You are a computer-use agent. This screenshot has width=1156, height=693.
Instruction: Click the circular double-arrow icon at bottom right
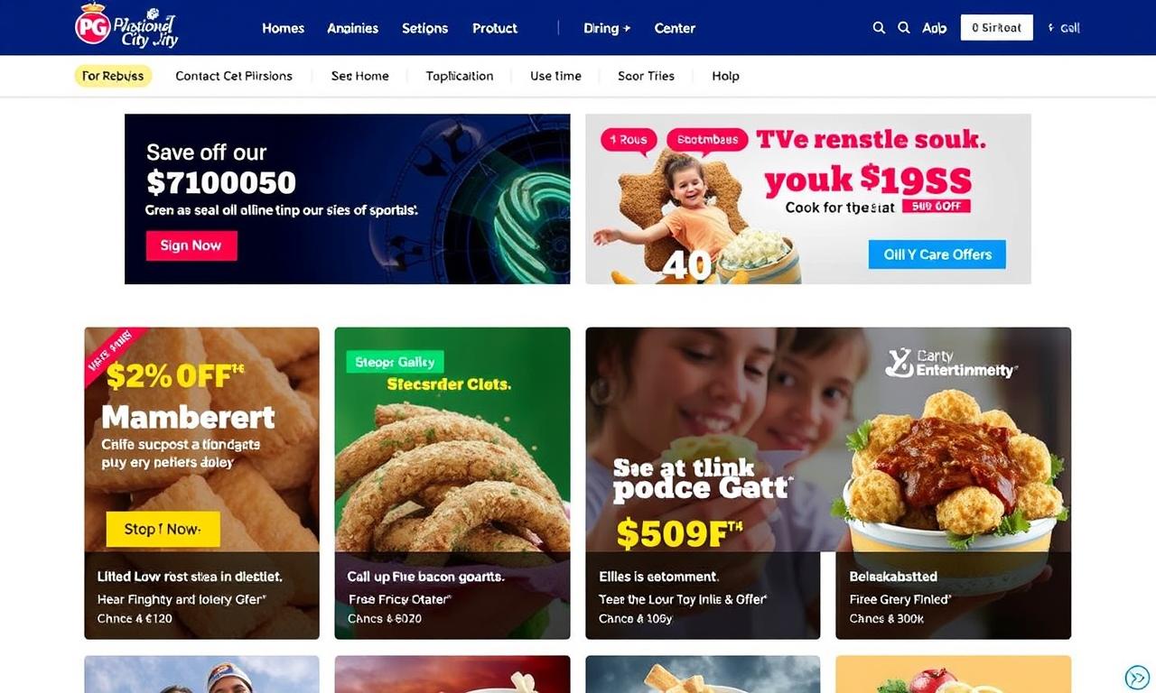1137,677
